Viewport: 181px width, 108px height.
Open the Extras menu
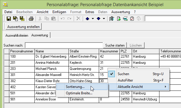90,12
